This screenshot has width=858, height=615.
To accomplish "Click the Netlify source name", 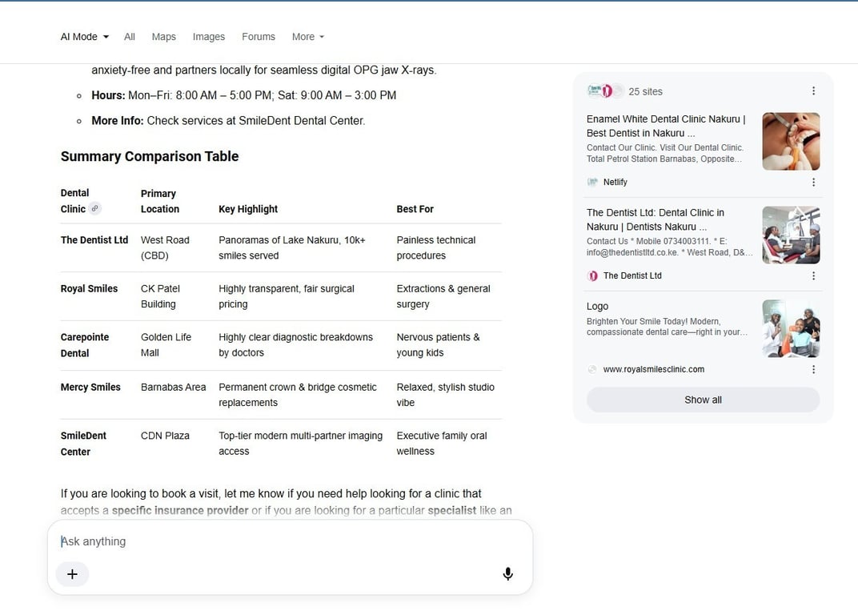I will (x=615, y=182).
